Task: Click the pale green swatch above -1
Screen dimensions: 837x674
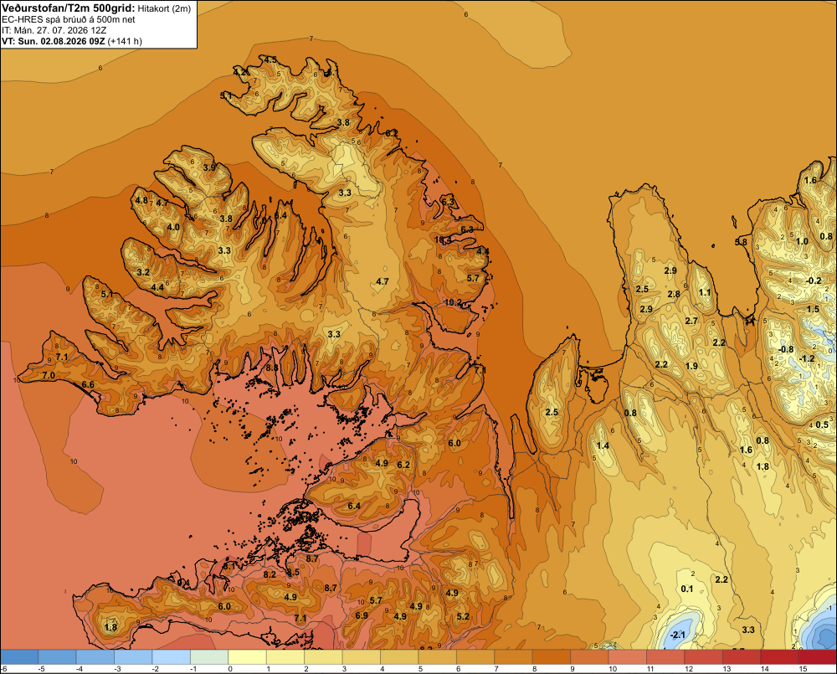Action: click(209, 656)
